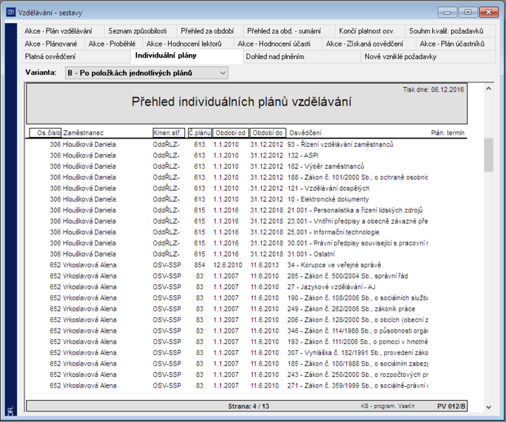506x422 pixels.
Task: Select the Akce - Proběhlé tab
Action: 112,44
